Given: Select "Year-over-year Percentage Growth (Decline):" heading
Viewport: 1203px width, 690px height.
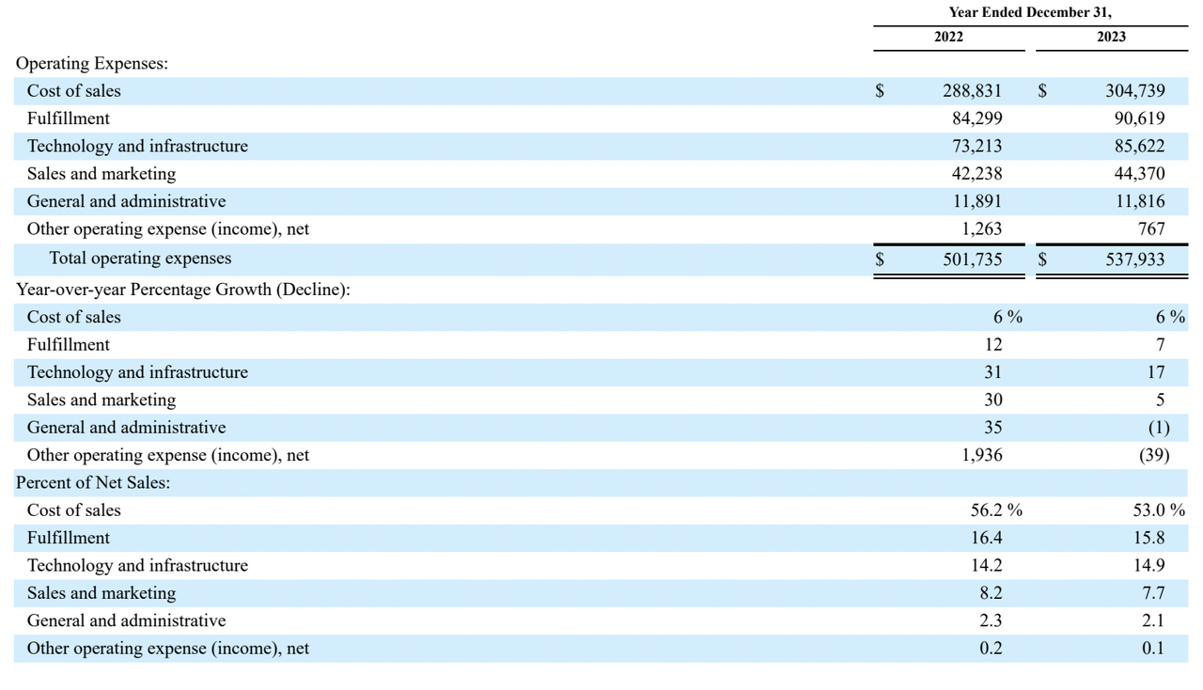Looking at the screenshot, I should pos(183,290).
